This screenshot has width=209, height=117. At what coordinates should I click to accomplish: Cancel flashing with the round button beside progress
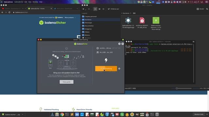(x=119, y=69)
